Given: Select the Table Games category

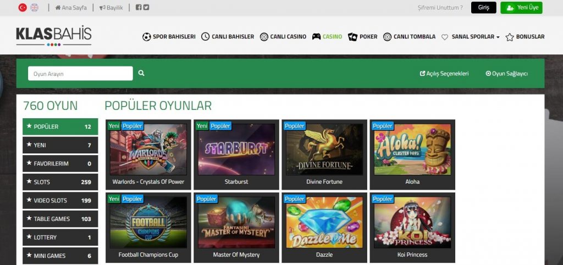Looking at the screenshot, I should point(60,219).
